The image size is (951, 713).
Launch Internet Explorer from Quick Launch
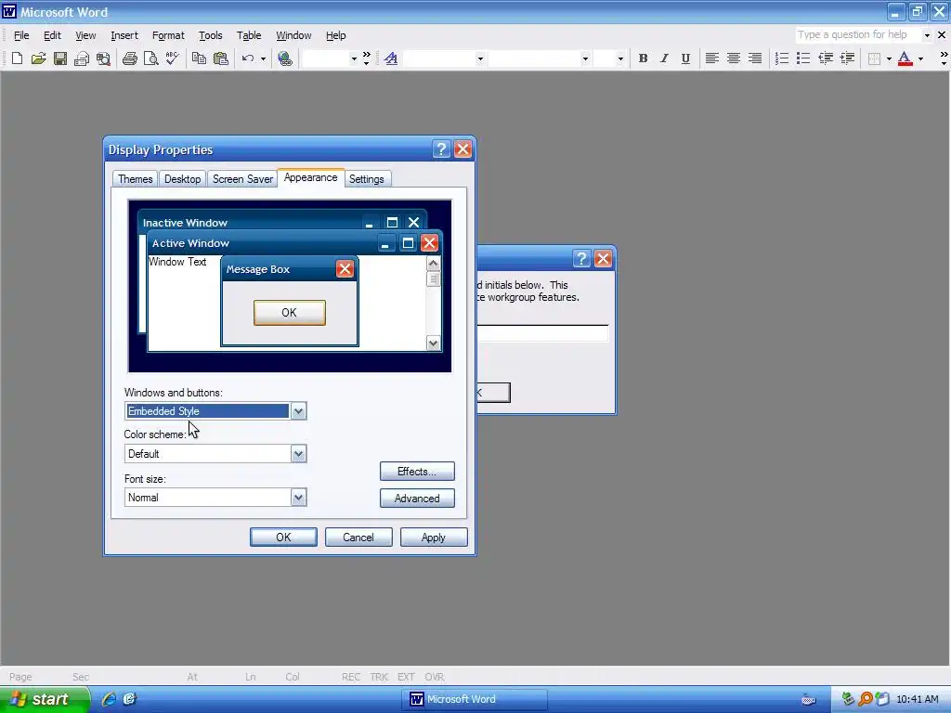pos(110,699)
